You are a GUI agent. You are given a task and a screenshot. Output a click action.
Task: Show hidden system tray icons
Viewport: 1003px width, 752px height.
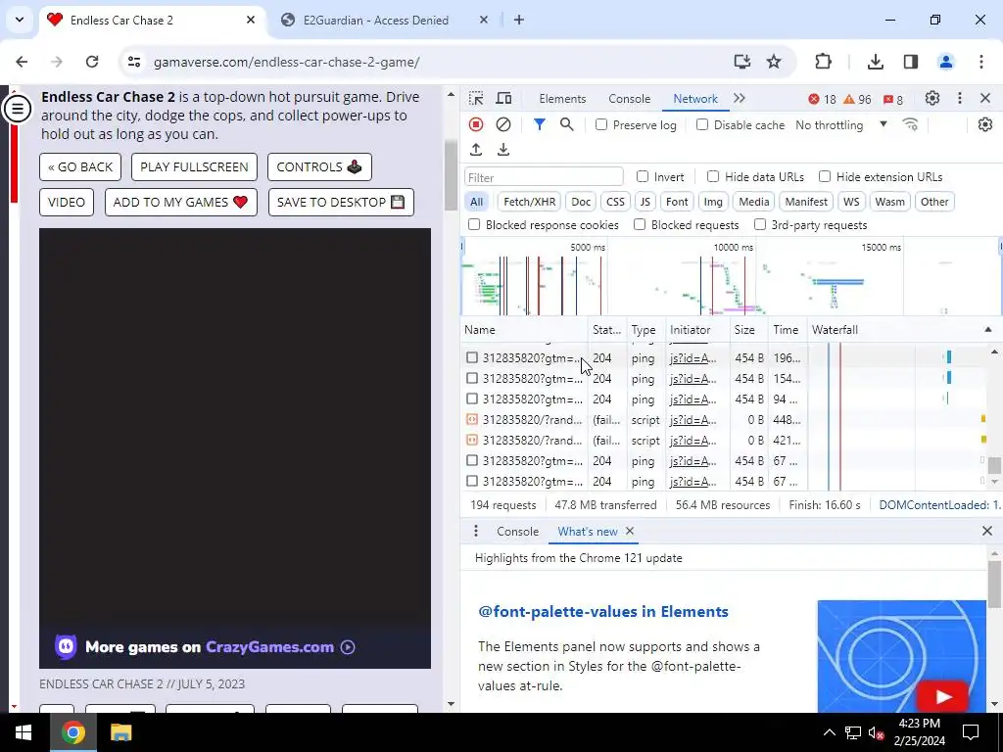click(x=829, y=732)
